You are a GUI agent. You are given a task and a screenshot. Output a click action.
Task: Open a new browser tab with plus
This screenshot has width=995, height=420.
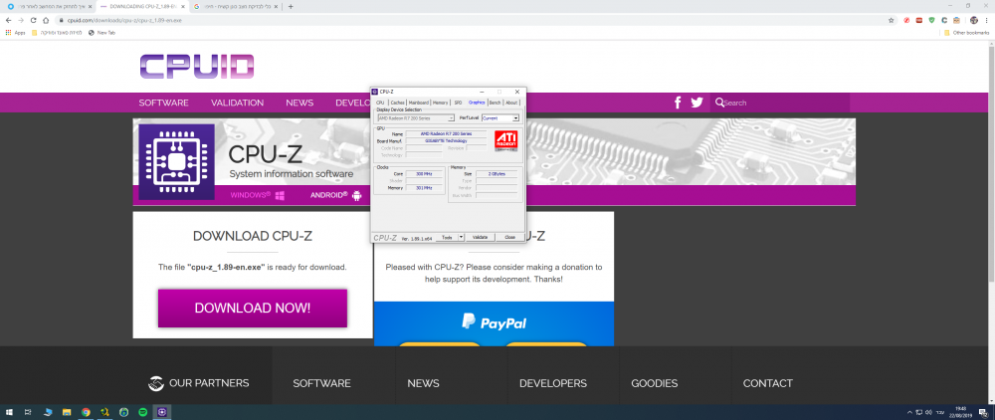291,6
